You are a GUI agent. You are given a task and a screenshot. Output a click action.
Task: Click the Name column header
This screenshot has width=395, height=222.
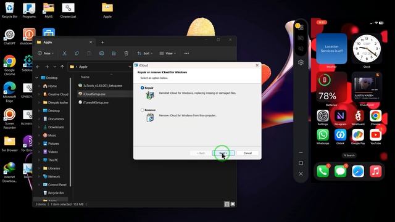(85, 77)
